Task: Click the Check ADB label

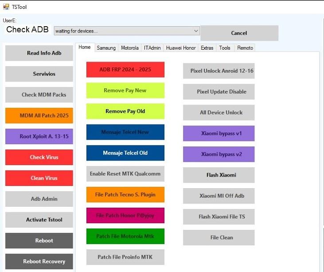Action: pyautogui.click(x=27, y=29)
